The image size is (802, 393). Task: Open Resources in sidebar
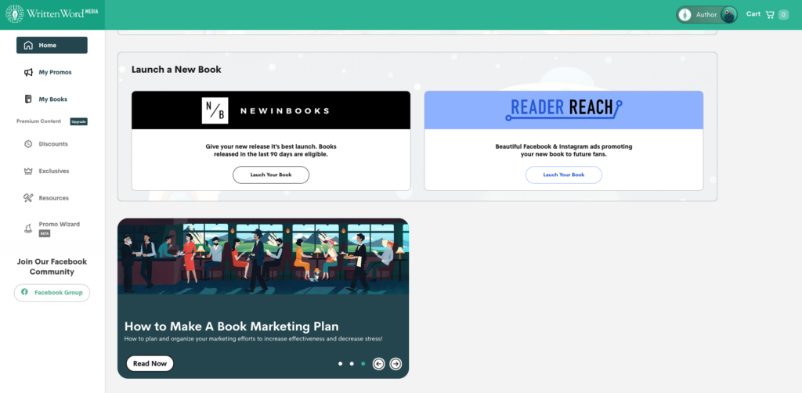point(52,198)
